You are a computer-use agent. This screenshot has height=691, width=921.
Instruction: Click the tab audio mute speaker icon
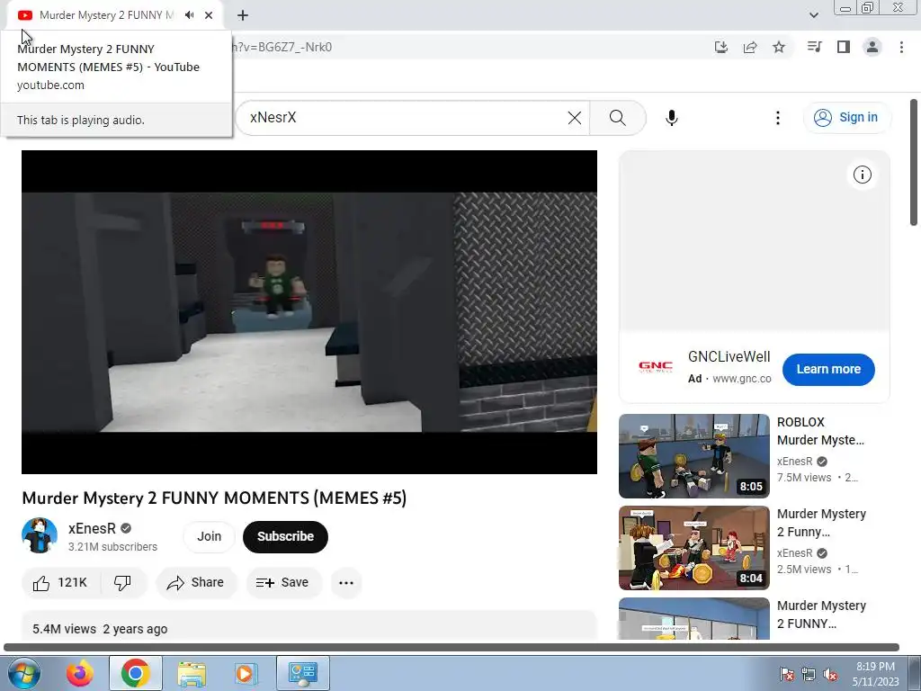pos(189,15)
